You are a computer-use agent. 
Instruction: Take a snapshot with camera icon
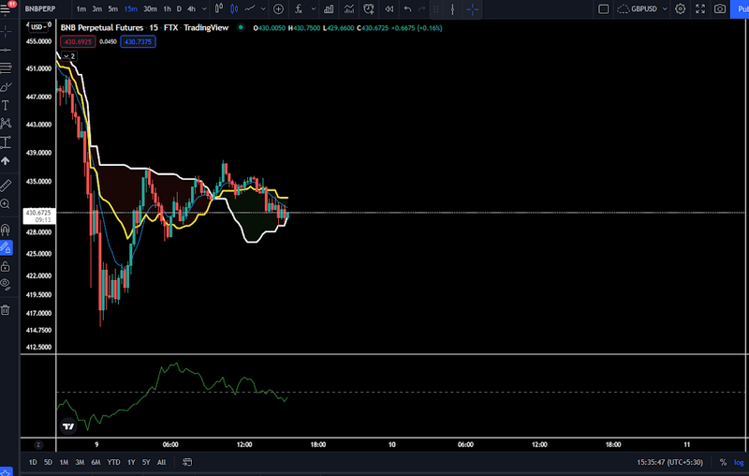[720, 8]
